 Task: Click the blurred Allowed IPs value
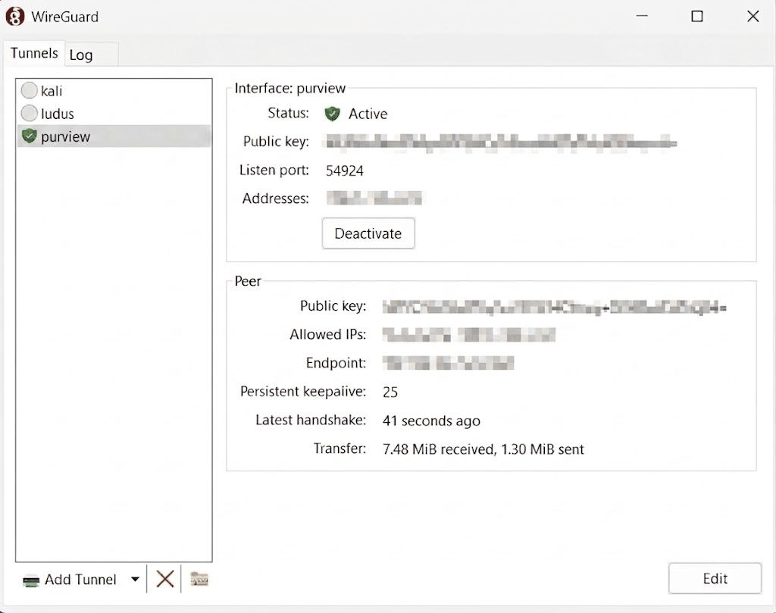point(468,335)
